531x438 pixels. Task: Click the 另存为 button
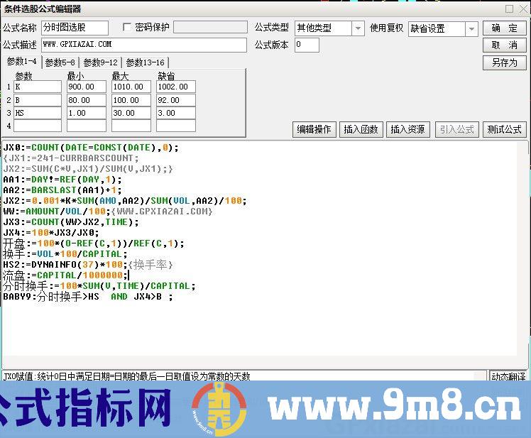(504, 62)
